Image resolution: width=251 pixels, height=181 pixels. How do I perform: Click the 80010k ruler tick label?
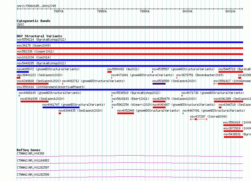pyautogui.click(x=230, y=11)
